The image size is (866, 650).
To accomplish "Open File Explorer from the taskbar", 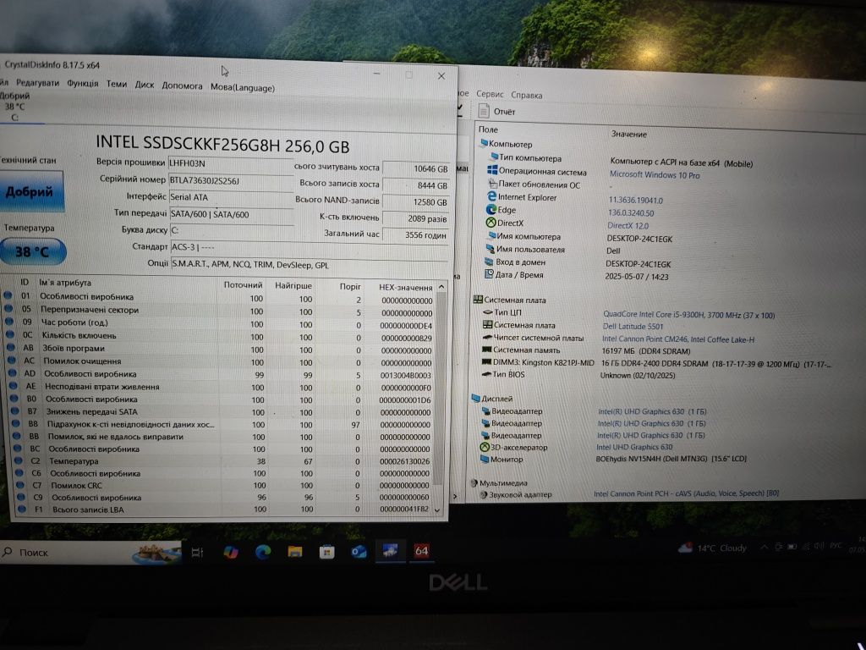I will click(295, 552).
